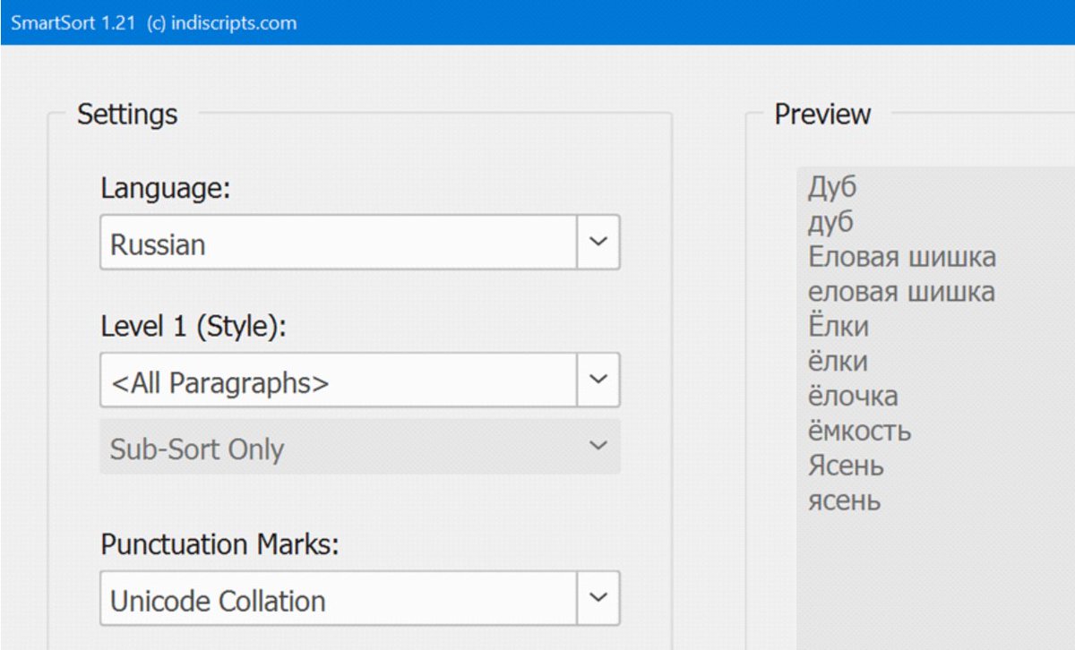Click the Sub-Sort Only chevron

[598, 445]
